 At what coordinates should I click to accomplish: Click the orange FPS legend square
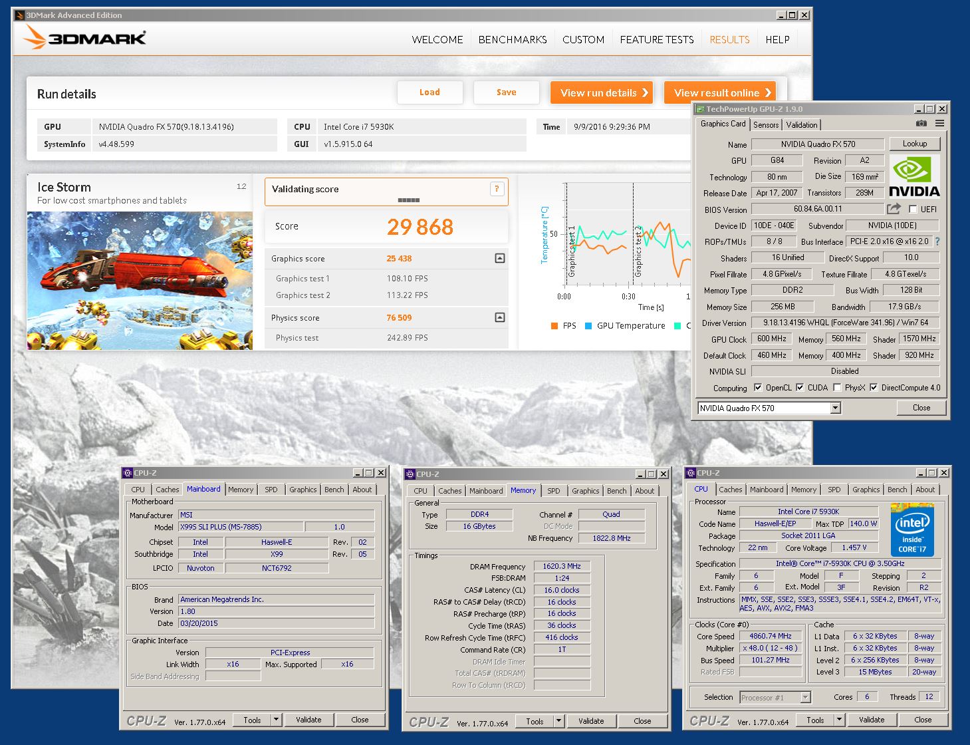(554, 326)
